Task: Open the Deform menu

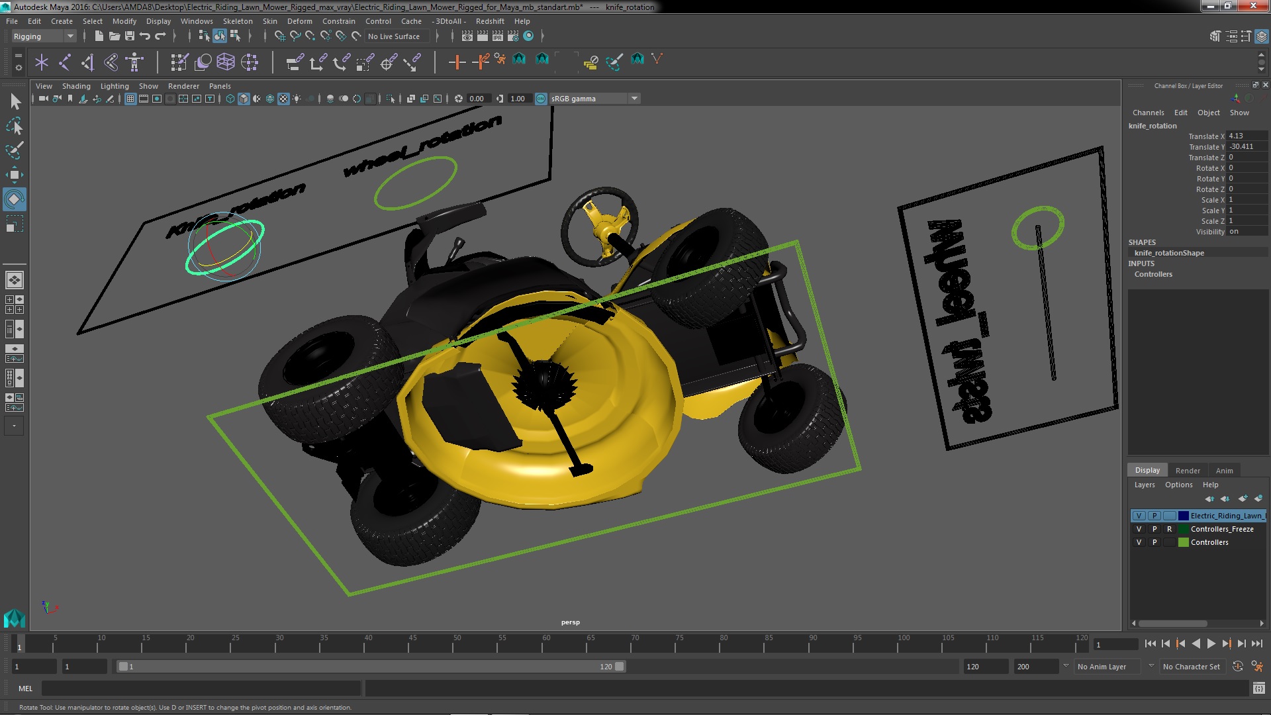Action: pyautogui.click(x=299, y=21)
